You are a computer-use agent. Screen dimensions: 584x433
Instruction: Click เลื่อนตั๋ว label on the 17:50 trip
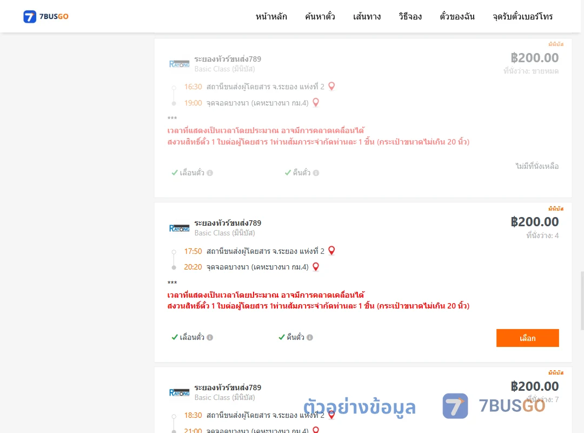(192, 337)
